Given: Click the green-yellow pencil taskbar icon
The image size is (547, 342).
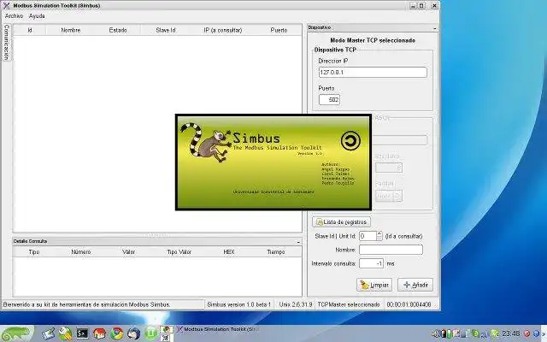Looking at the screenshot, I should 65,333.
